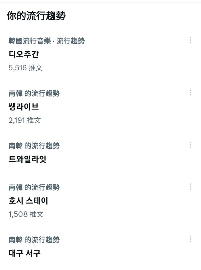201x270 pixels.
Task: Open more options for 쌩라이브 trend
Action: point(190,93)
